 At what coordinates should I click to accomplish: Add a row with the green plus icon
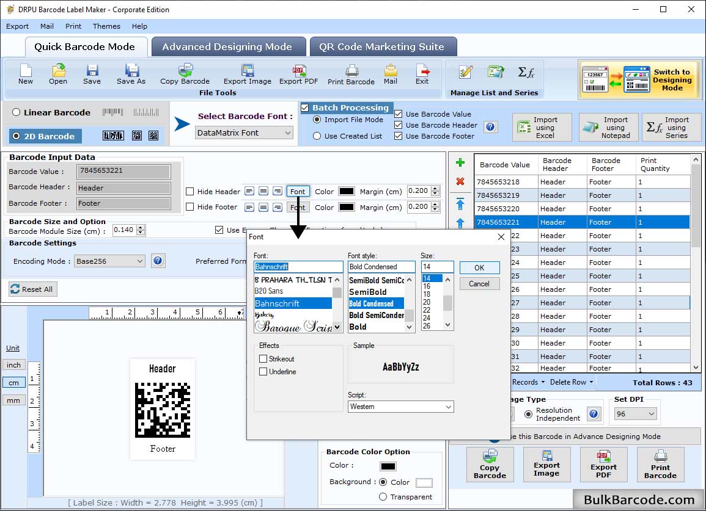click(x=460, y=162)
